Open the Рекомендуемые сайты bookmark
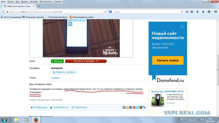This screenshot has height=123, width=219. (x=81, y=17)
